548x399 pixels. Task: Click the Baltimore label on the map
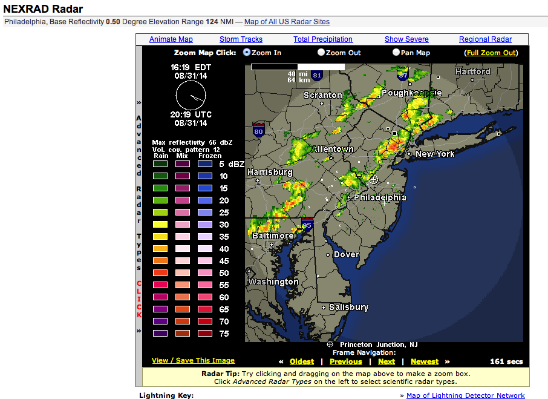pyautogui.click(x=273, y=236)
